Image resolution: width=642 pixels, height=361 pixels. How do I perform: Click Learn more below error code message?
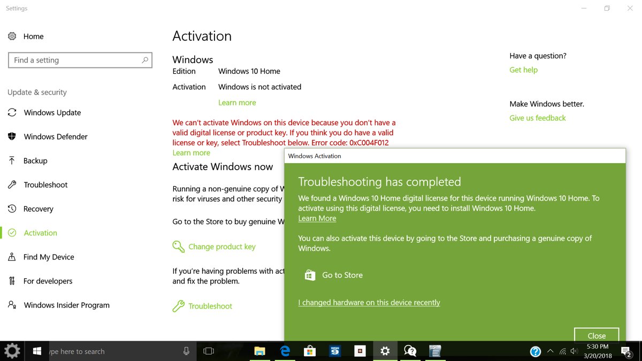(x=191, y=153)
